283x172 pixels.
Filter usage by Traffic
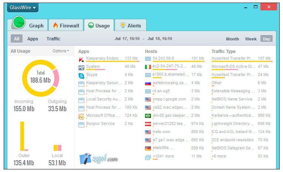53,39
